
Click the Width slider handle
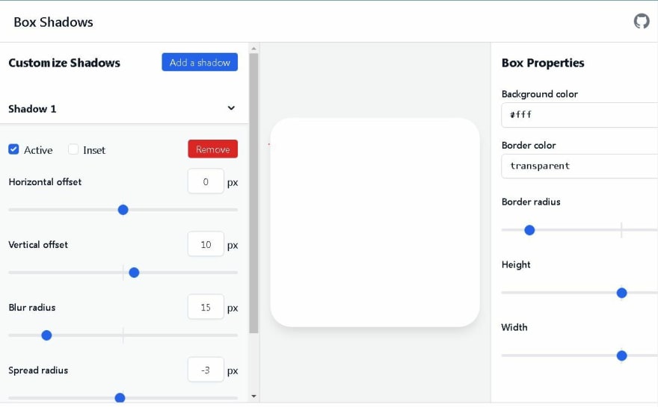622,355
